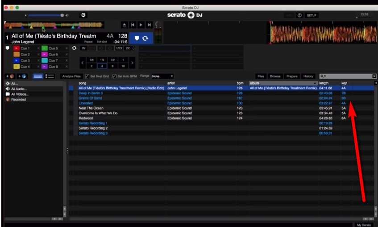Halve the loop with 1/2X button
This screenshot has height=227, width=378.
pyautogui.click(x=119, y=48)
